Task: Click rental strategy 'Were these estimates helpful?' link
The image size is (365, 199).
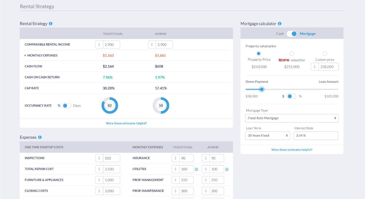Action: tap(126, 123)
